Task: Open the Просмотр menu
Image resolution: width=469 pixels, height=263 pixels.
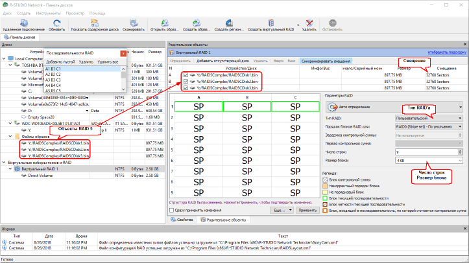Action: 75,14
